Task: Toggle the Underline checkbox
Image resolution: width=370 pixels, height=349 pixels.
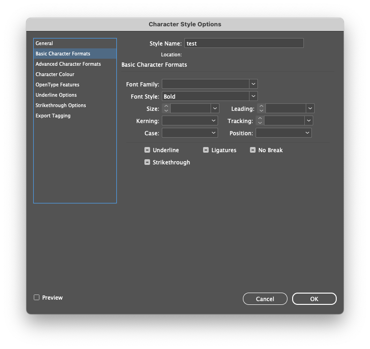Action: pos(147,150)
